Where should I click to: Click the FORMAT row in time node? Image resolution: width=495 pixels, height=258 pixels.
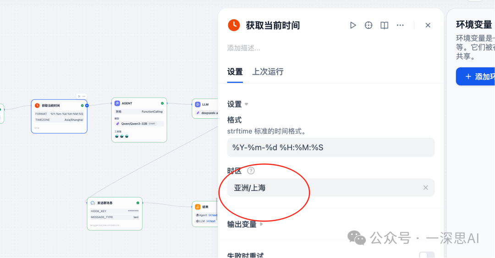click(x=59, y=114)
